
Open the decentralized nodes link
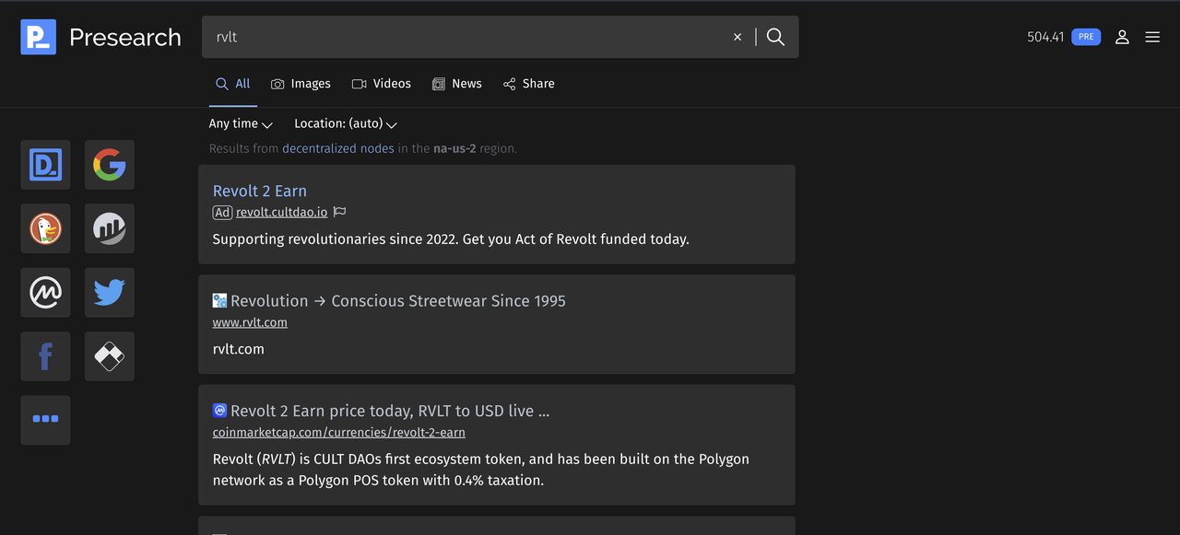click(x=338, y=148)
